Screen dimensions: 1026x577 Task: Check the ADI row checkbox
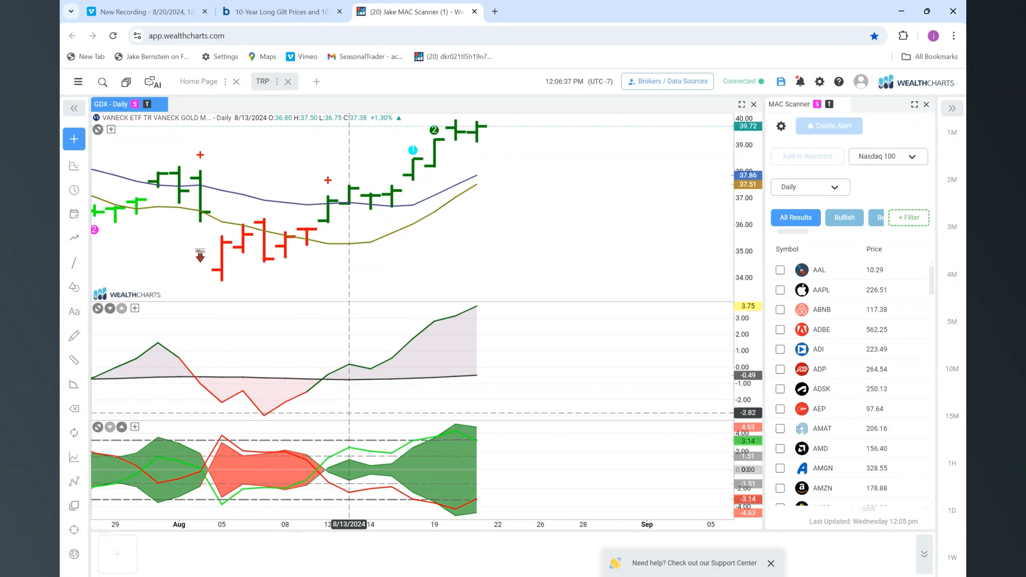(x=780, y=349)
